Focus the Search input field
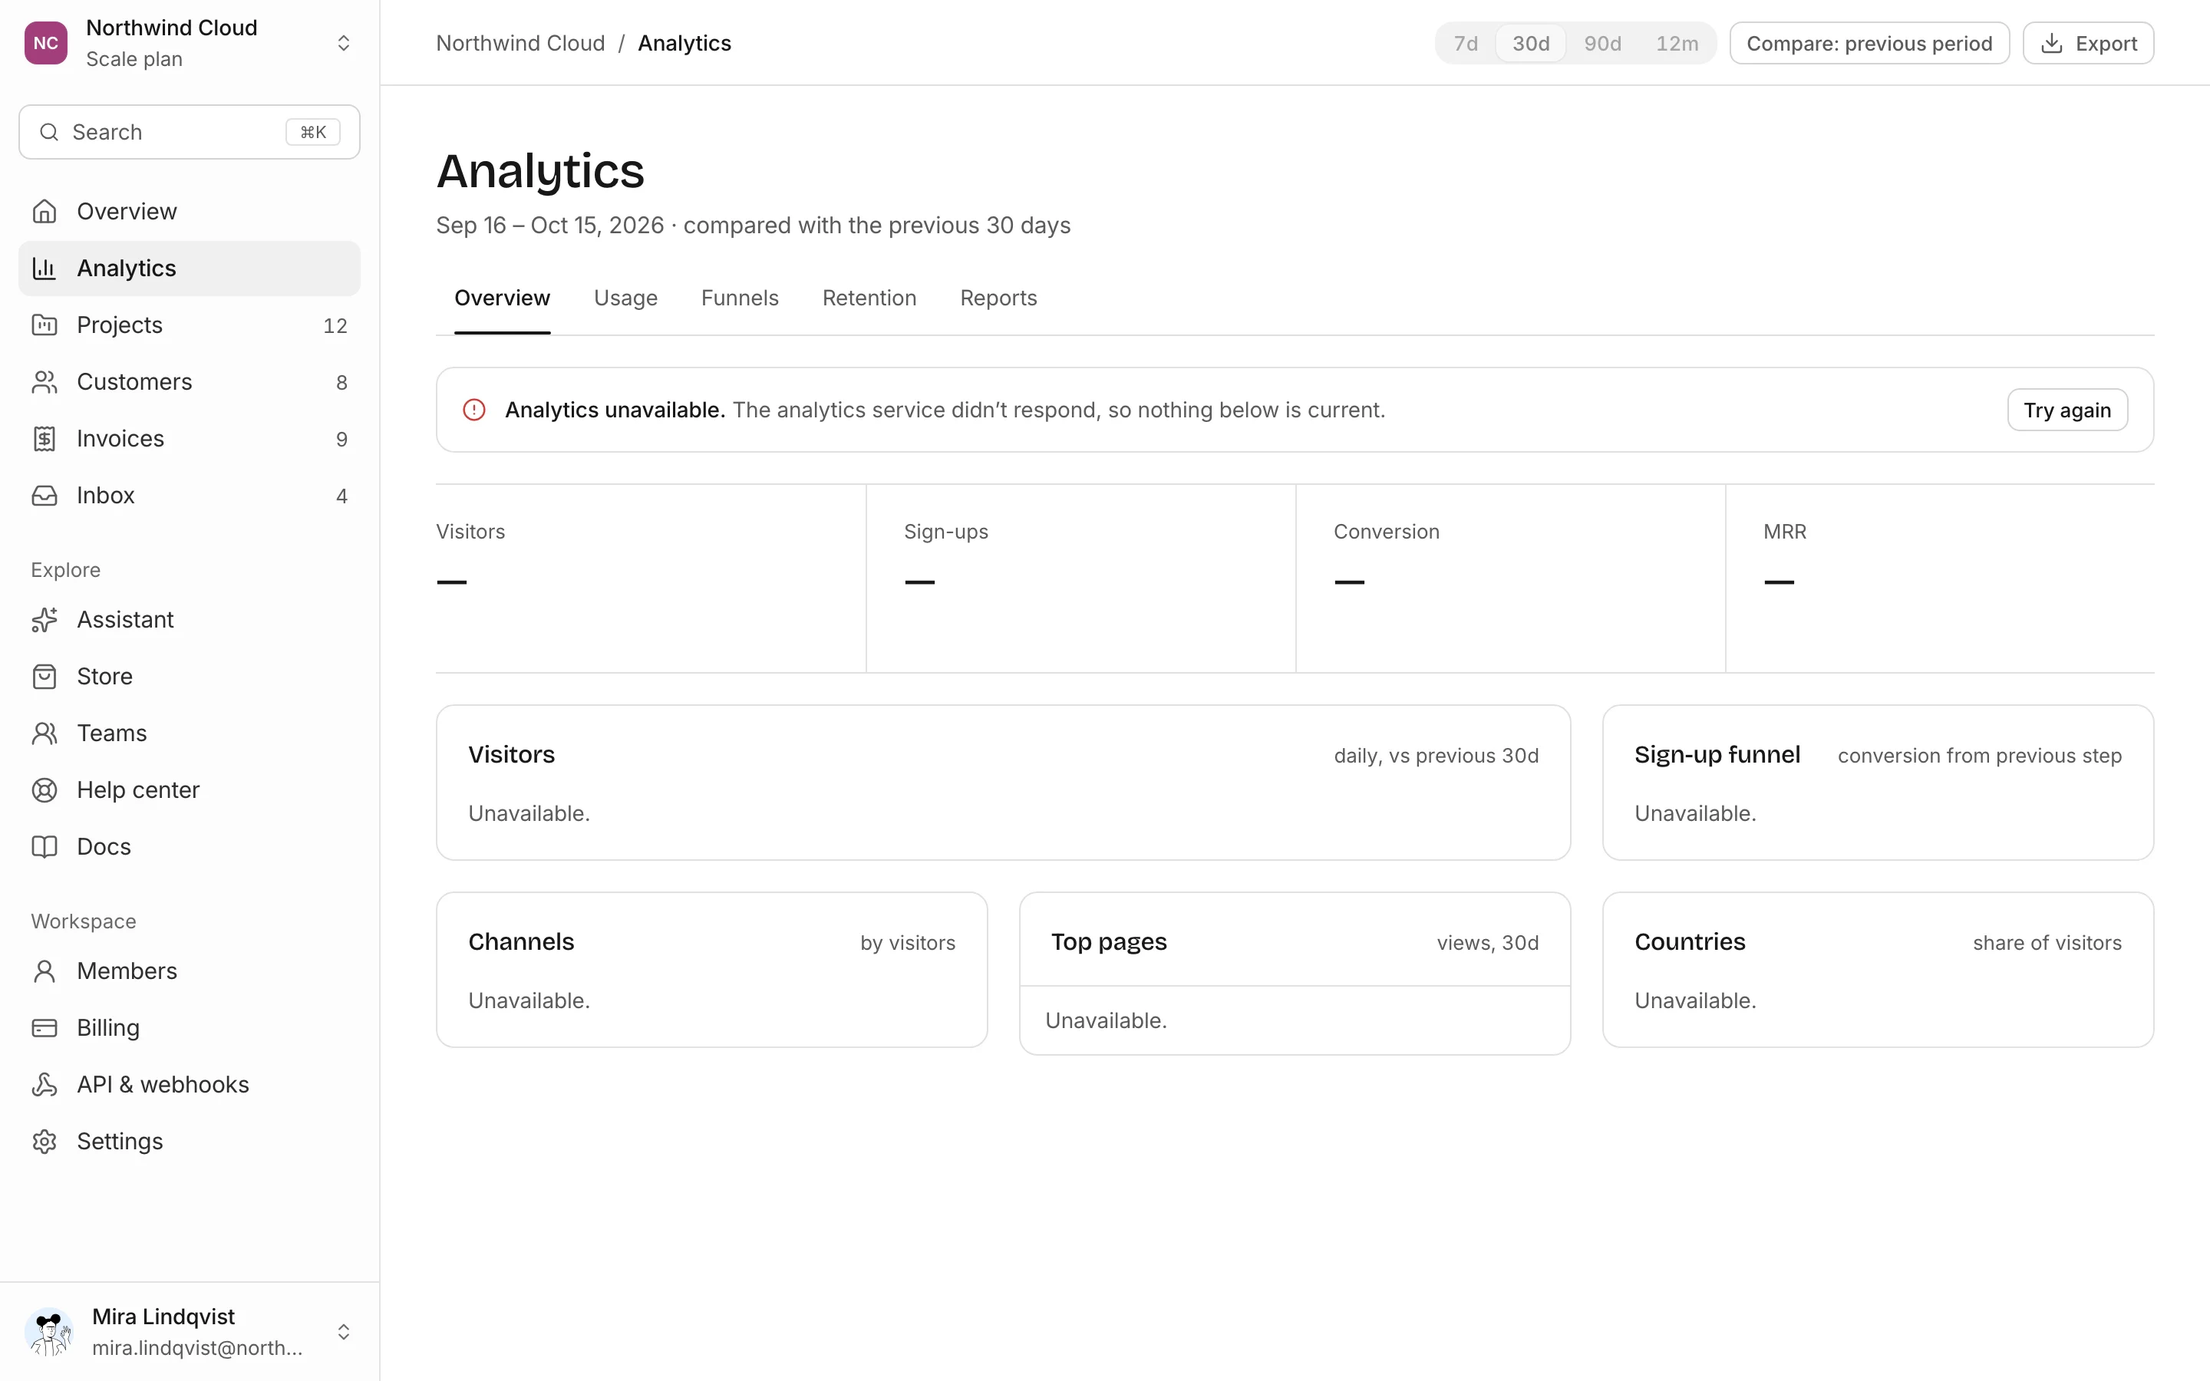 (x=189, y=131)
